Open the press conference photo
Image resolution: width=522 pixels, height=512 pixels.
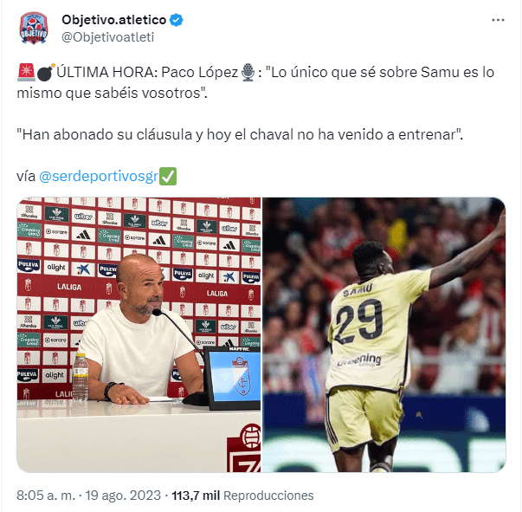coord(139,334)
